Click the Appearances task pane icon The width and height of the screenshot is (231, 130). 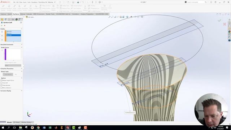pos(230,31)
